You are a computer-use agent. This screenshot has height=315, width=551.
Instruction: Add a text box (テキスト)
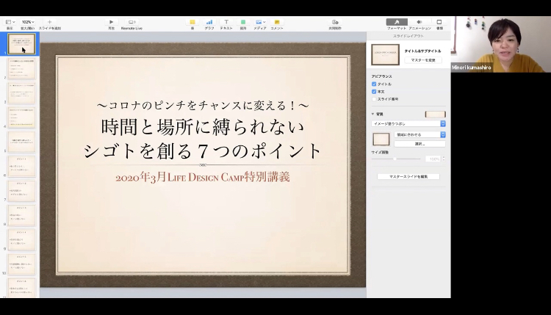[226, 22]
